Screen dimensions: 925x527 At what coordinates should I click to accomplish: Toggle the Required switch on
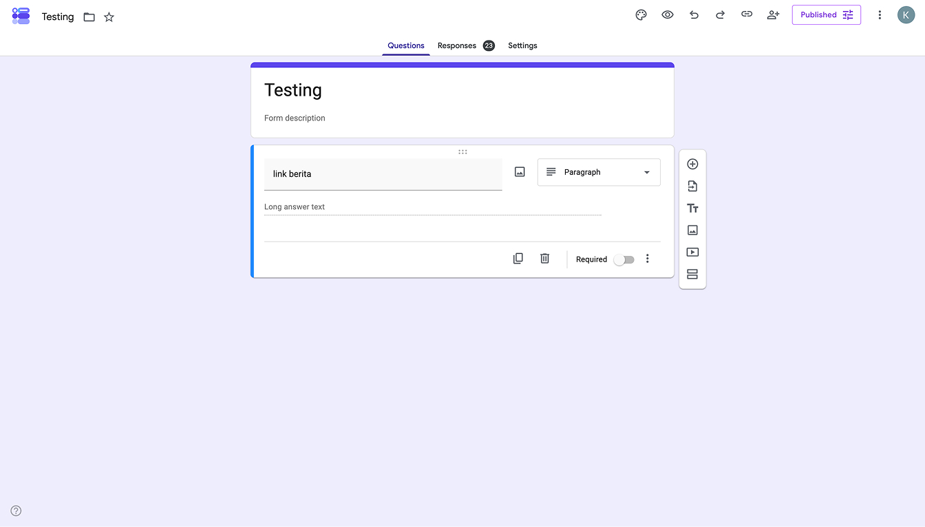coord(624,259)
